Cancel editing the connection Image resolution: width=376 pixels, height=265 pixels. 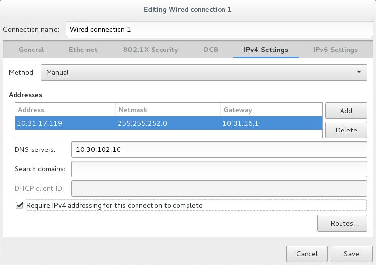click(307, 254)
